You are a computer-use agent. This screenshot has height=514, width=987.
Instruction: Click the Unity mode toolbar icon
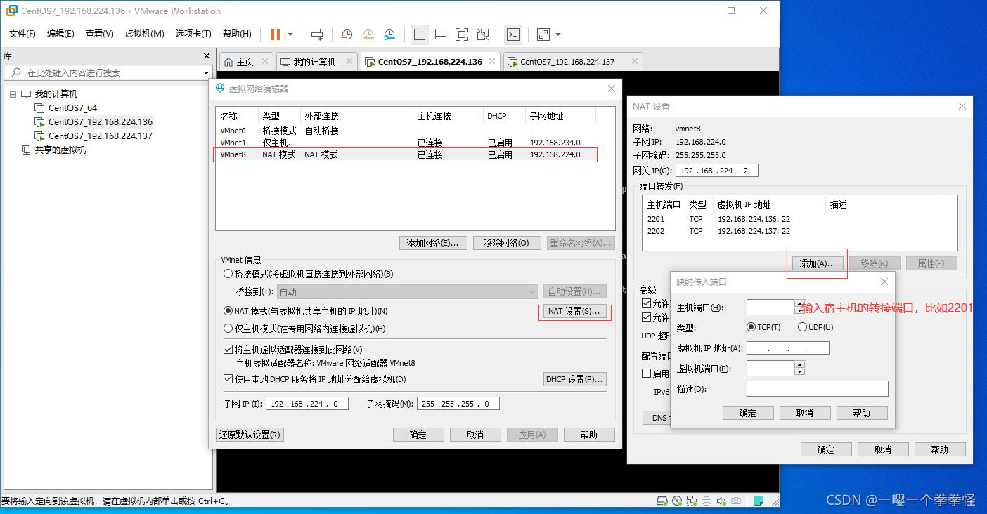[483, 34]
